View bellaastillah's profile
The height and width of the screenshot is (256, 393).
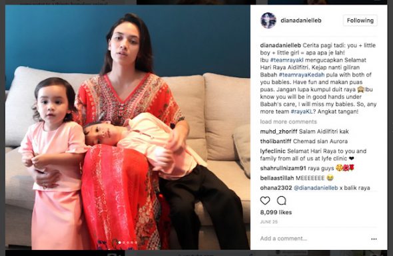pyautogui.click(x=277, y=178)
